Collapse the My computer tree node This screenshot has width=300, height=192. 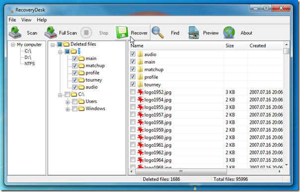click(x=13, y=45)
